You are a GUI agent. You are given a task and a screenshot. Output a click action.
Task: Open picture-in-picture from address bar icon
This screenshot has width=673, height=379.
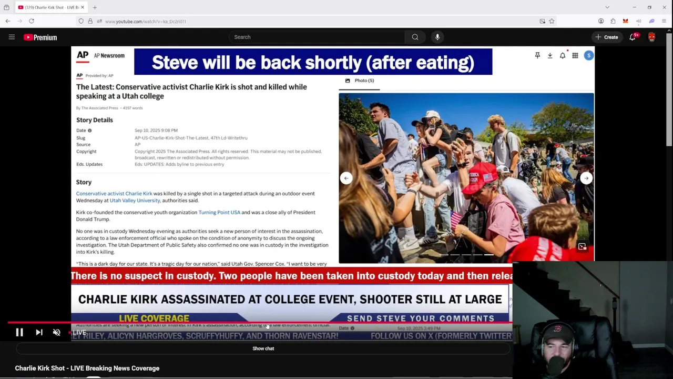pyautogui.click(x=542, y=21)
